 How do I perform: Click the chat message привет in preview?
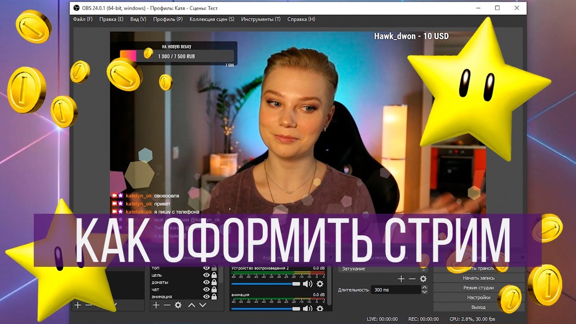(162, 204)
